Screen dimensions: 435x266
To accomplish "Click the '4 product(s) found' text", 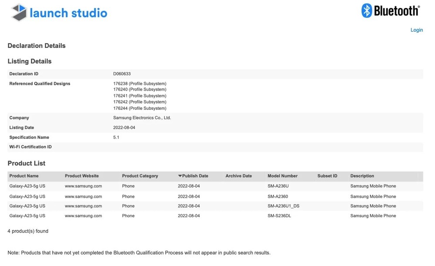I will point(28,231).
